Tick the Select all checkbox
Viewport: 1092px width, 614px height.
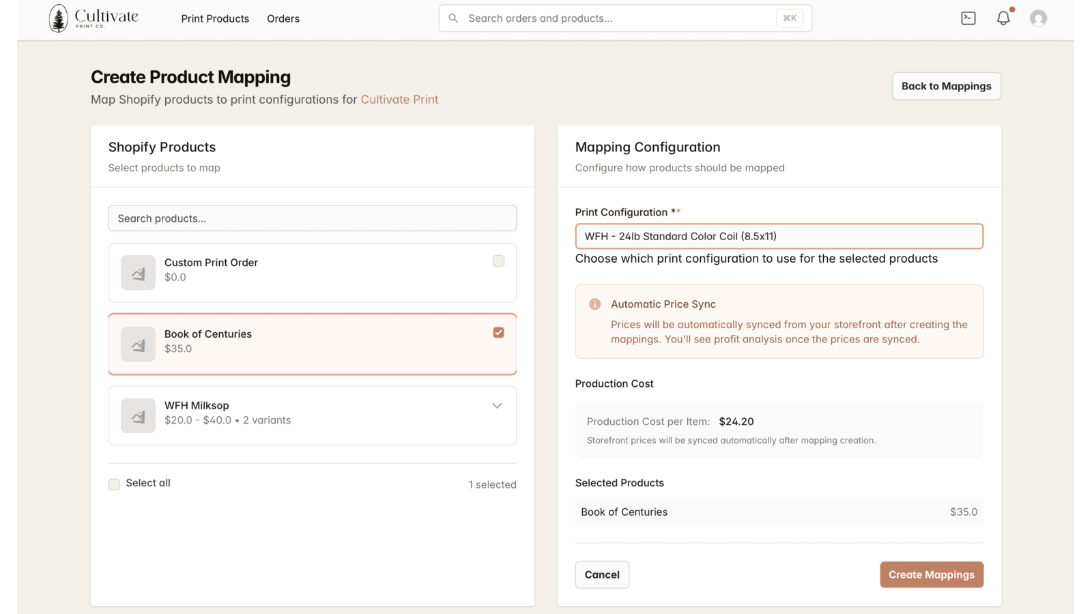point(114,484)
